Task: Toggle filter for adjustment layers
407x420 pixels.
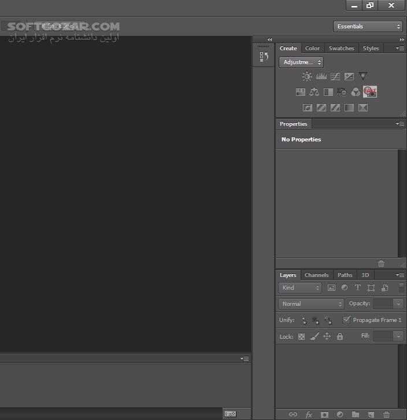Action: [x=345, y=288]
